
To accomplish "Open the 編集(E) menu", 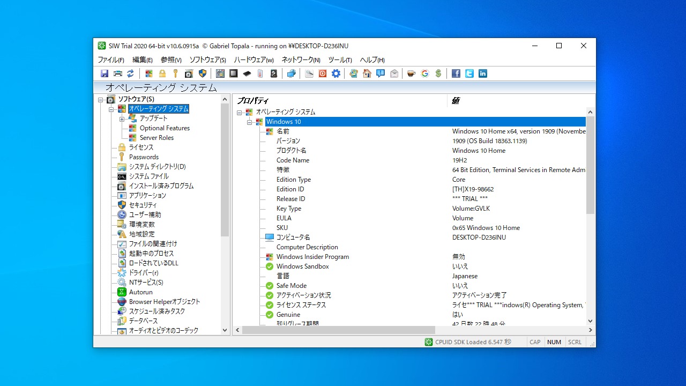I will click(x=143, y=60).
